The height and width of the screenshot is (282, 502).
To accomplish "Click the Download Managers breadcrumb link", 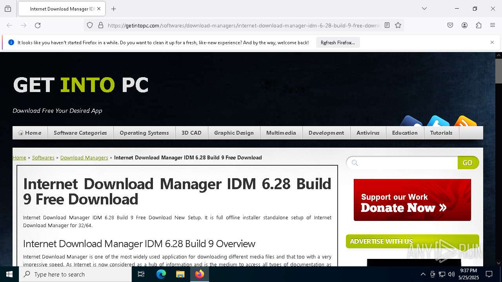I will [x=84, y=157].
